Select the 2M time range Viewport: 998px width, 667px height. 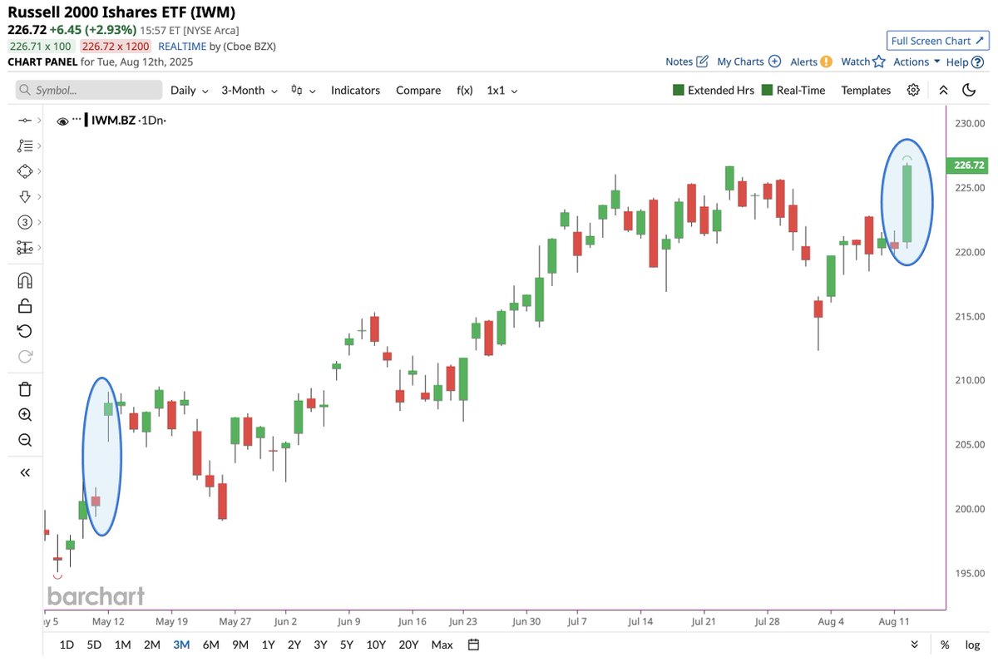[151, 645]
